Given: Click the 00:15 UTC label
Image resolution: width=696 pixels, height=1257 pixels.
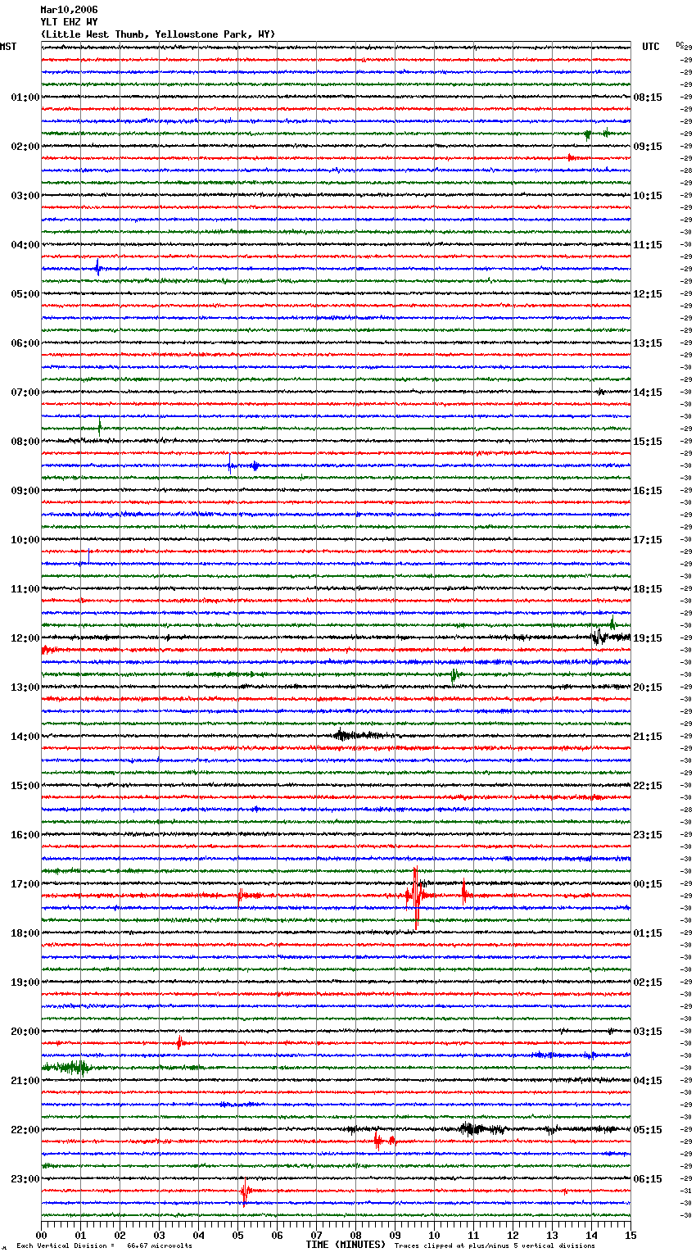Looking at the screenshot, I should tap(648, 884).
